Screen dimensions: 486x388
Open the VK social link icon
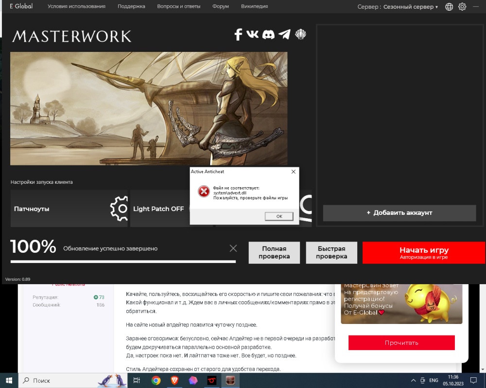[x=253, y=34]
